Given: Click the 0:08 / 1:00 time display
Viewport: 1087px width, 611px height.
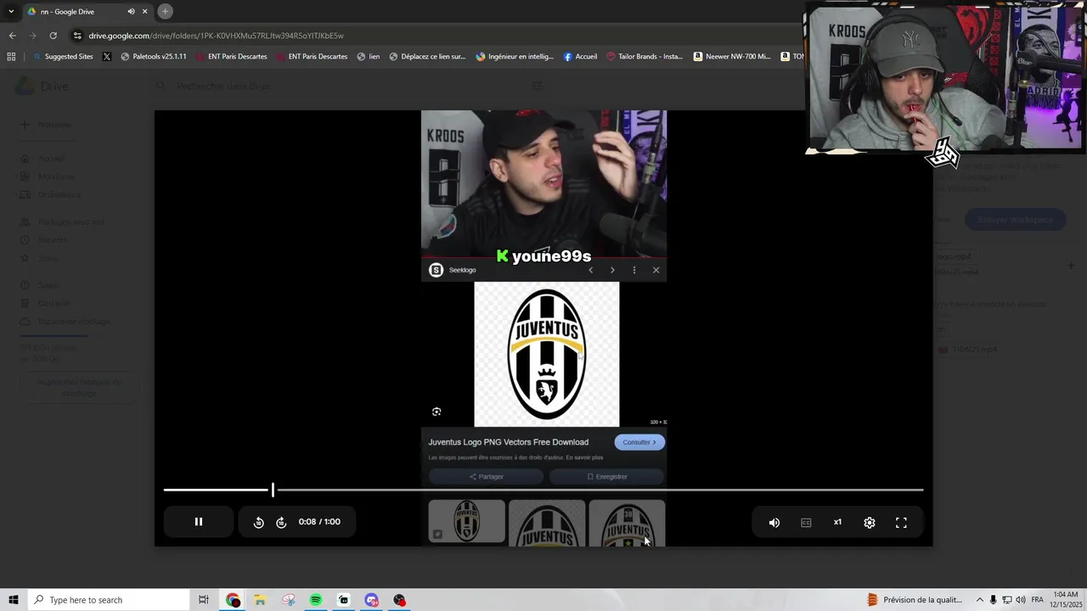Looking at the screenshot, I should pyautogui.click(x=319, y=522).
